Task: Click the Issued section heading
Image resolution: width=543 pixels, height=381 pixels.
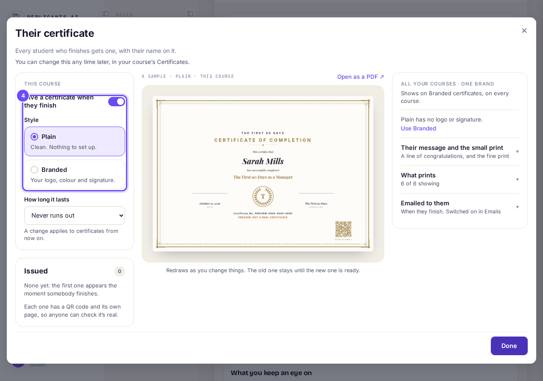Action: pos(36,271)
